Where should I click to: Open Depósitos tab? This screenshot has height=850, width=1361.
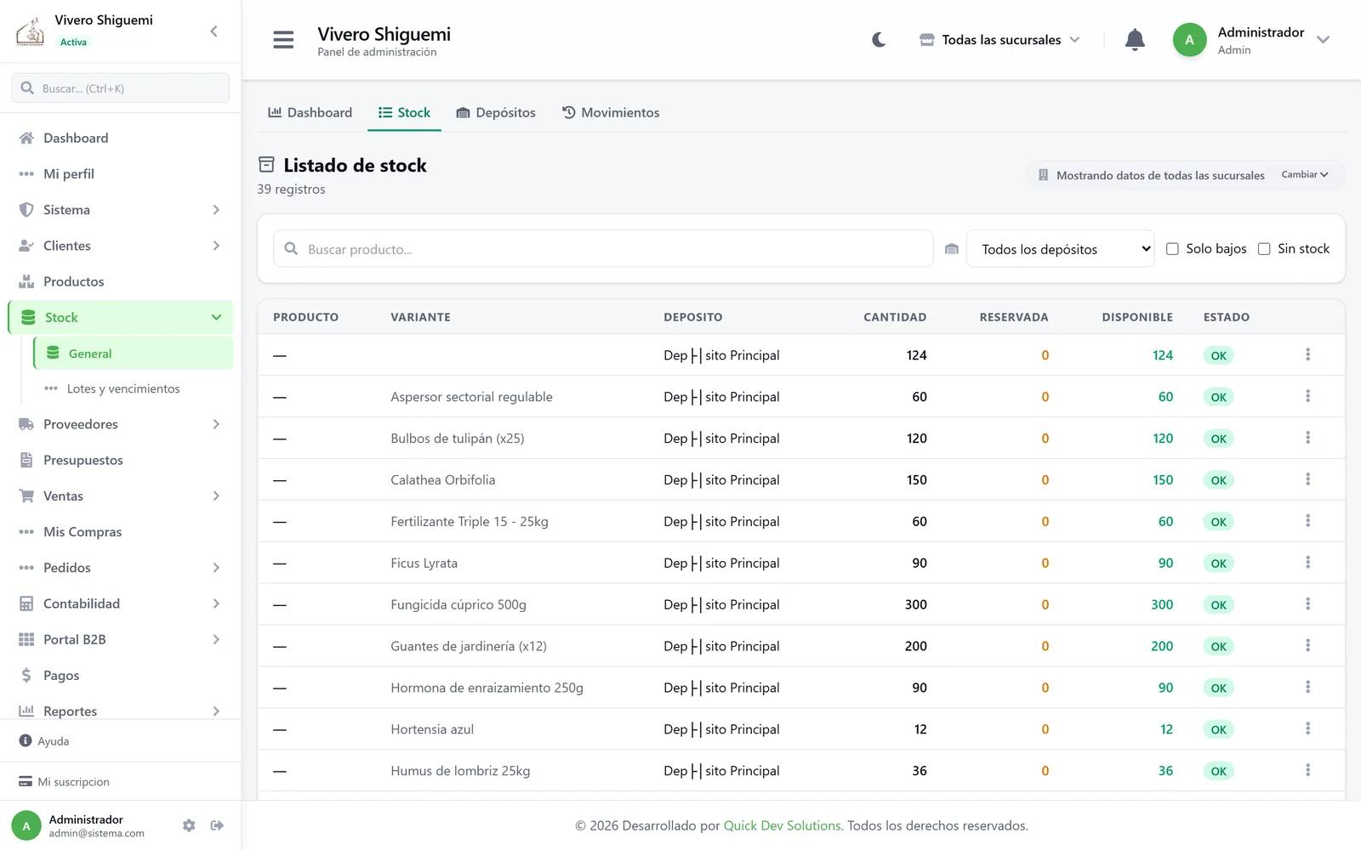coord(496,112)
